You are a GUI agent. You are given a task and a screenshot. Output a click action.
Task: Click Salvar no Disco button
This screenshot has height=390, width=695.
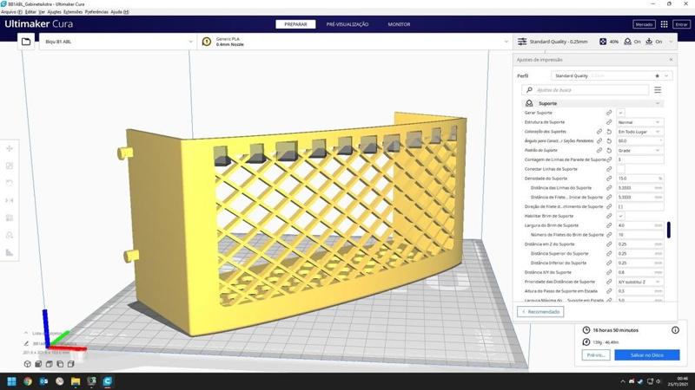tap(646, 355)
